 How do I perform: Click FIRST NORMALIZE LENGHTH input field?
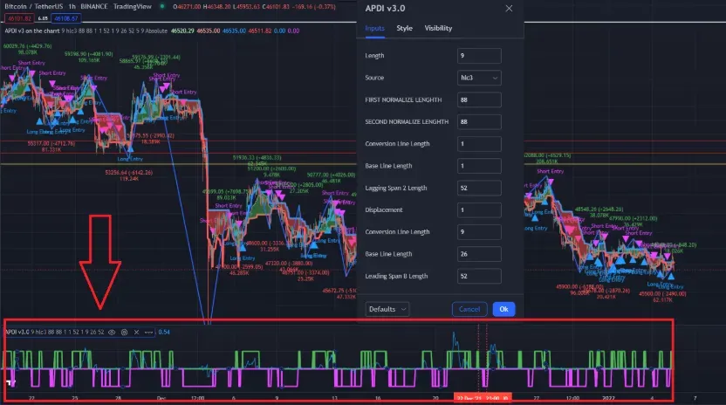pos(479,100)
